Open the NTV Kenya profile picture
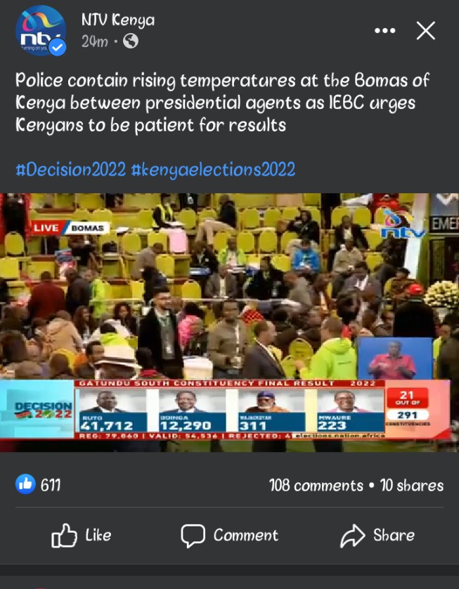Image resolution: width=459 pixels, height=589 pixels. point(41,31)
